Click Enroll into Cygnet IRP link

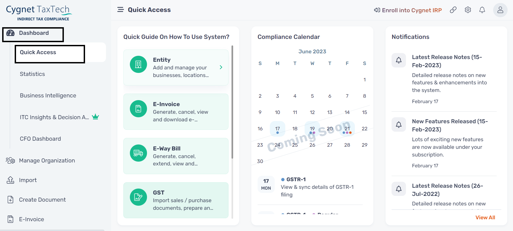(x=408, y=10)
